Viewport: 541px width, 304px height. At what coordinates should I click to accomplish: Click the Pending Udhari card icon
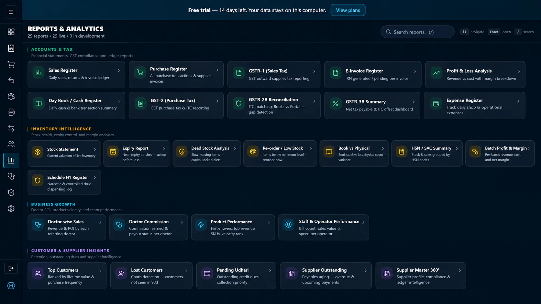(x=207, y=274)
